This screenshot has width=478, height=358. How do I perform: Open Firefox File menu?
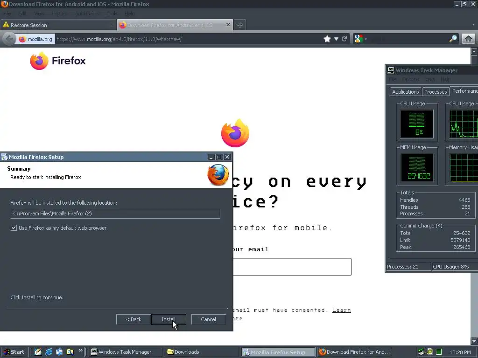[7, 14]
